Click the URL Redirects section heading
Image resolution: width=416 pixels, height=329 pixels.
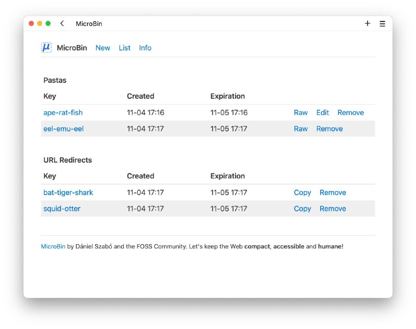pyautogui.click(x=68, y=160)
